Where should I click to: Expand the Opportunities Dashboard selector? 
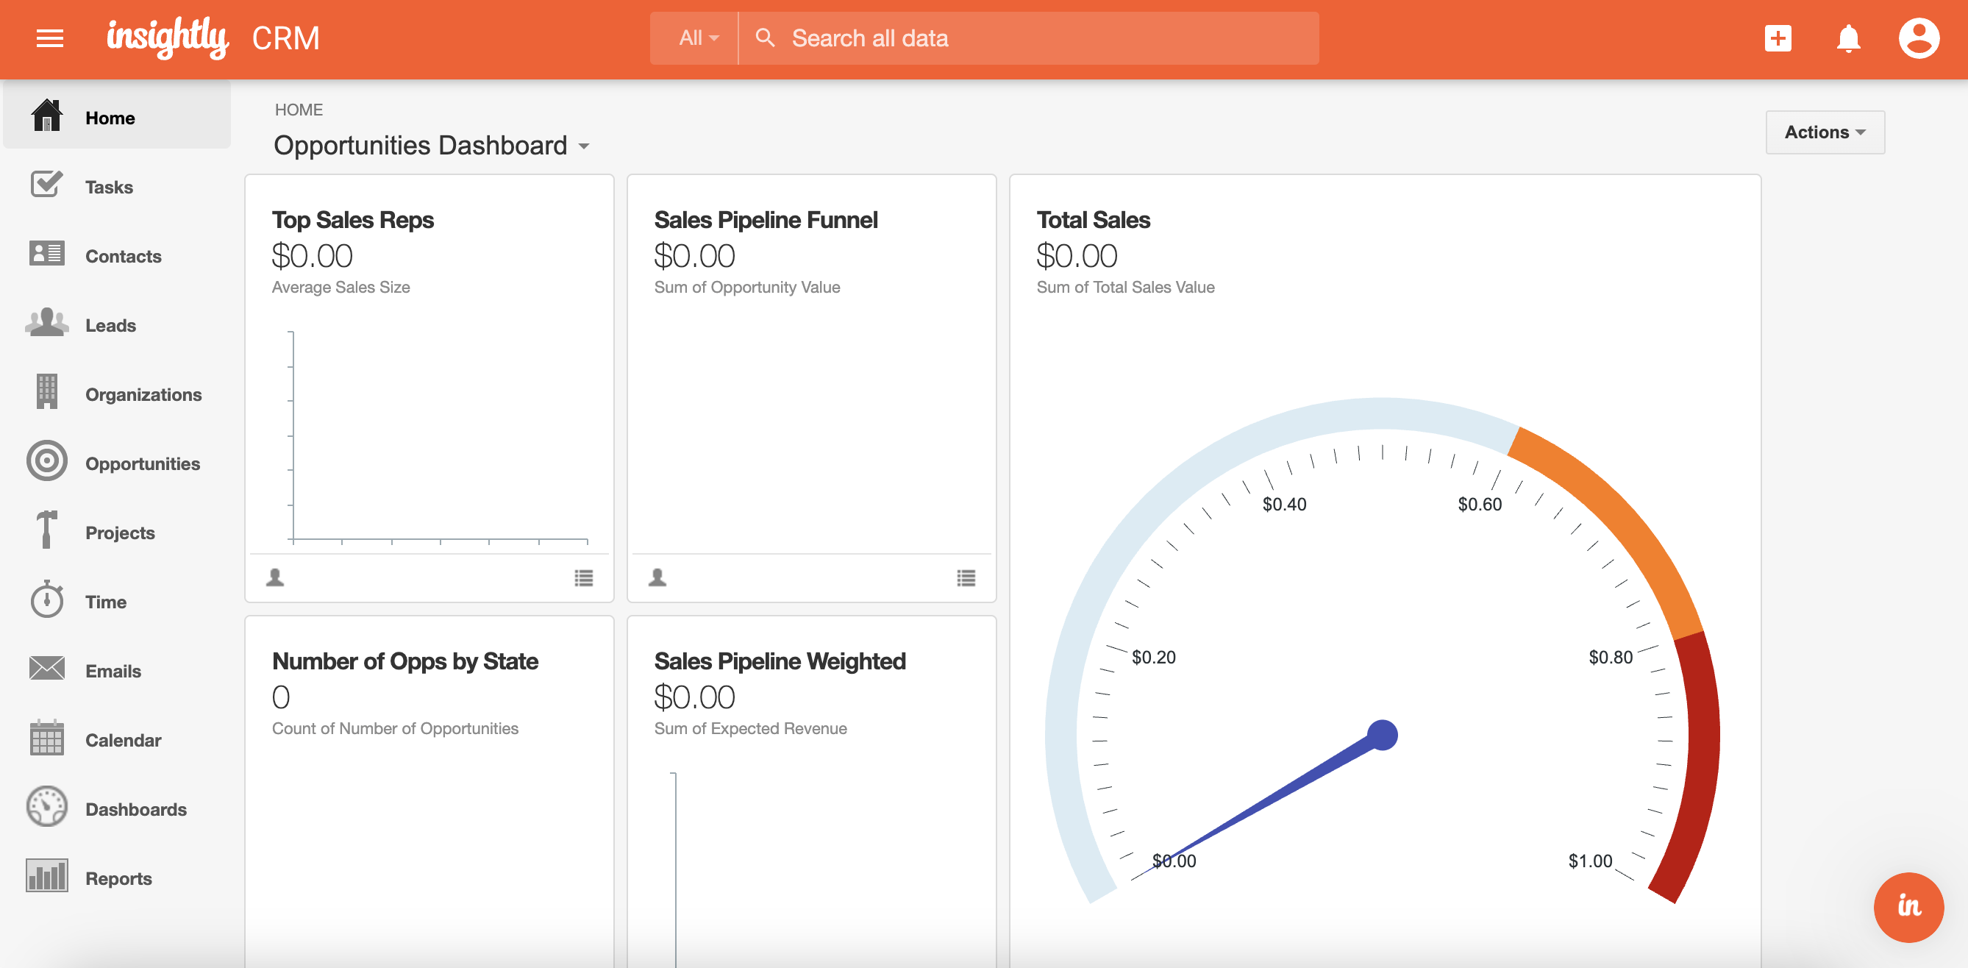coord(432,145)
